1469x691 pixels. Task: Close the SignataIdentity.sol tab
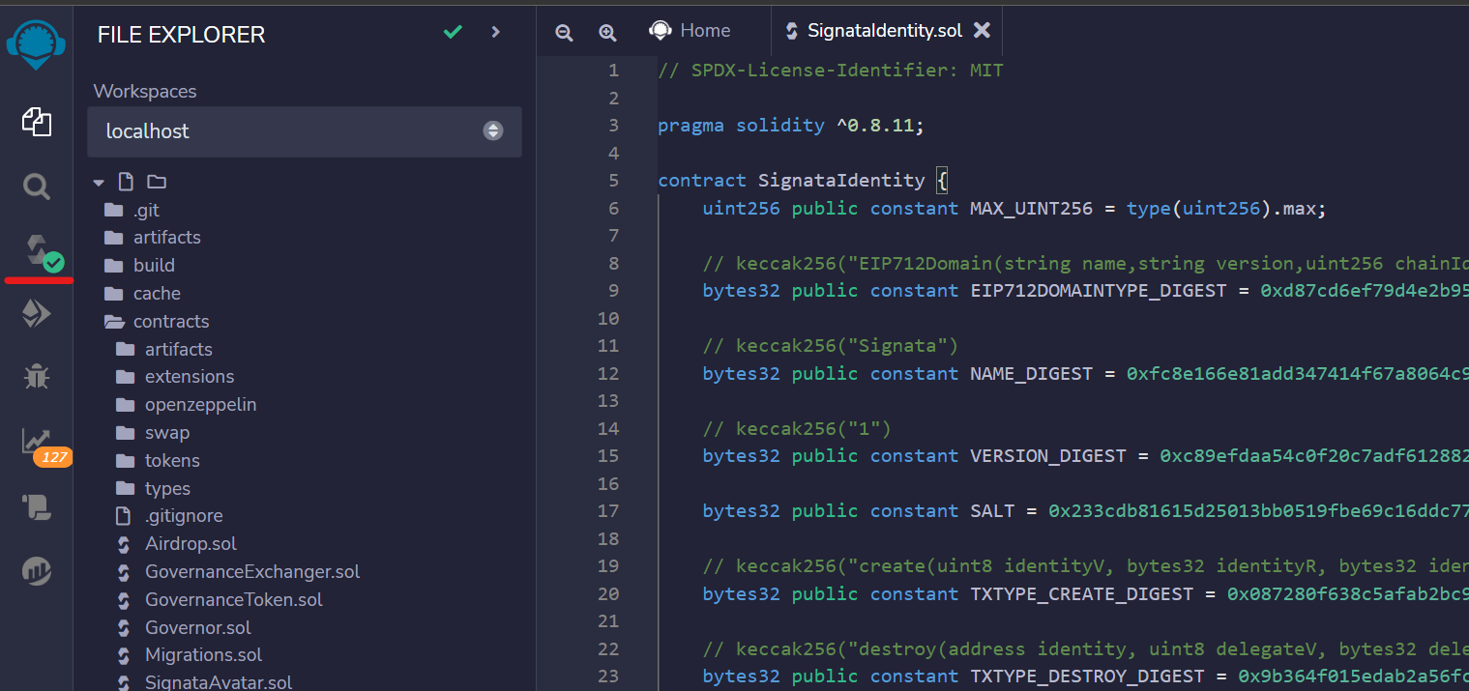point(982,31)
